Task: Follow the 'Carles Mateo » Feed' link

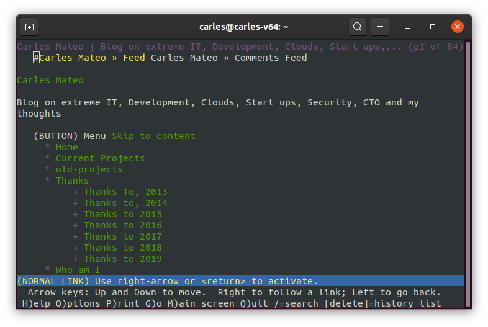Action: point(92,58)
